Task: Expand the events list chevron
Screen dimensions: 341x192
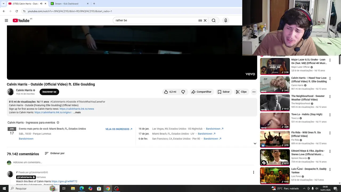Action: (255, 143)
